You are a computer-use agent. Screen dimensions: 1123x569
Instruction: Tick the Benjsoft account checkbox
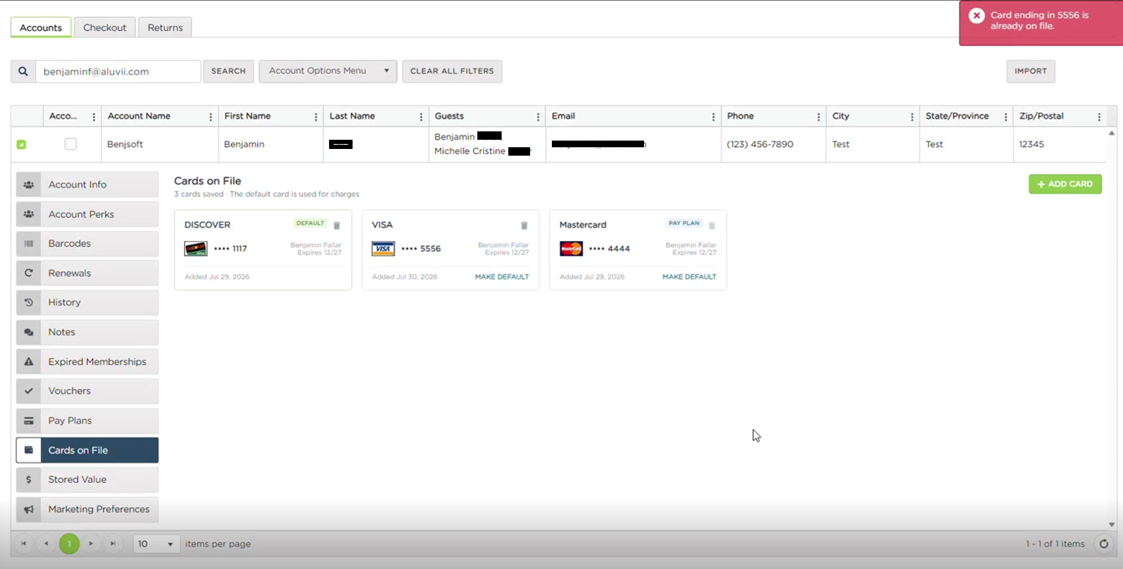[x=70, y=144]
